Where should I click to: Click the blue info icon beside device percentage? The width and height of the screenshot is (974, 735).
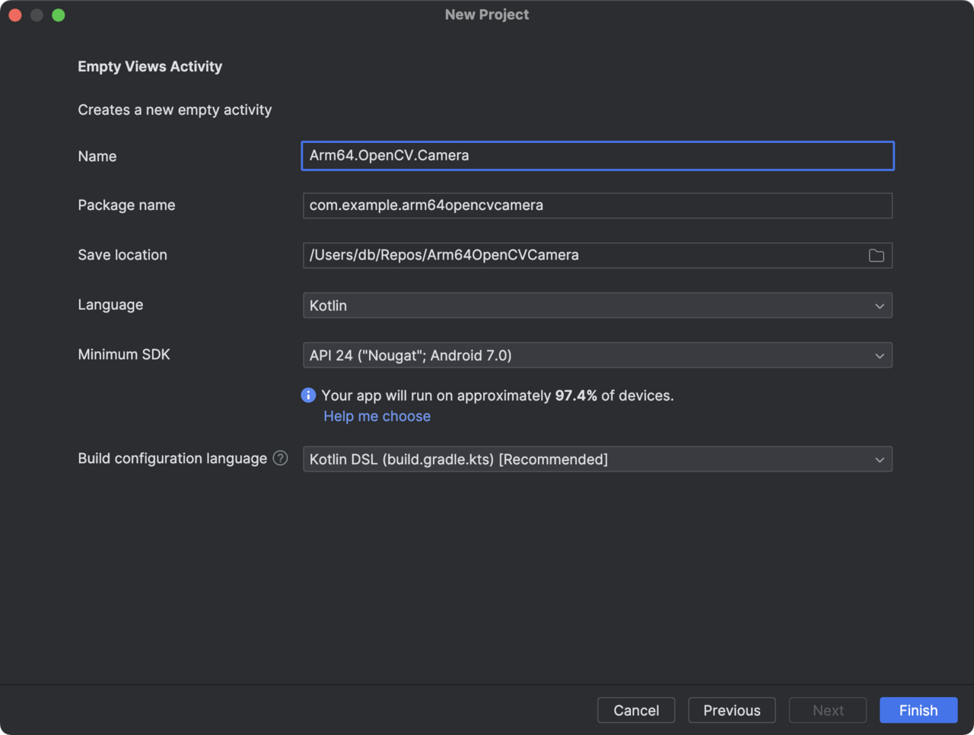pos(308,395)
